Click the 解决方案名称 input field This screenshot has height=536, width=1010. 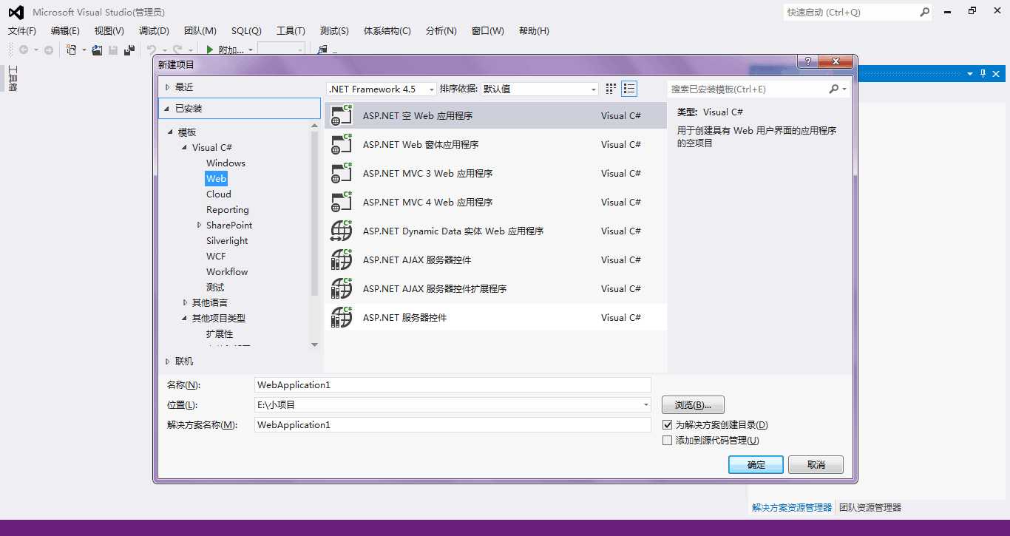(453, 424)
